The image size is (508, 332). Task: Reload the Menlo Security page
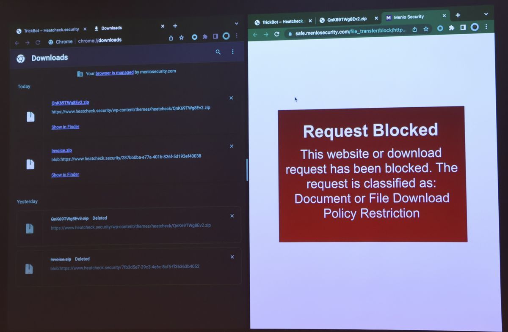tap(277, 34)
